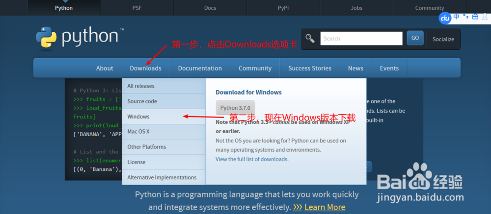491x214 pixels.
Task: Open the Jobs tab
Action: pyautogui.click(x=356, y=8)
